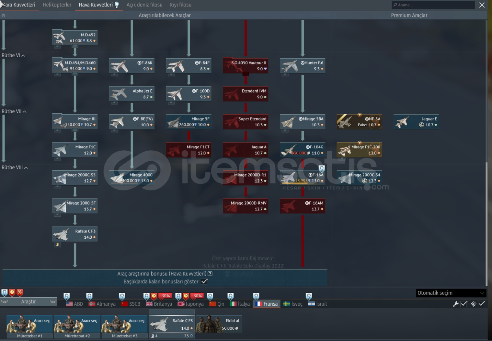The height and width of the screenshot is (341, 492).
Task: Click the lightbulb icon above the ABD flag
Action: 67,296
